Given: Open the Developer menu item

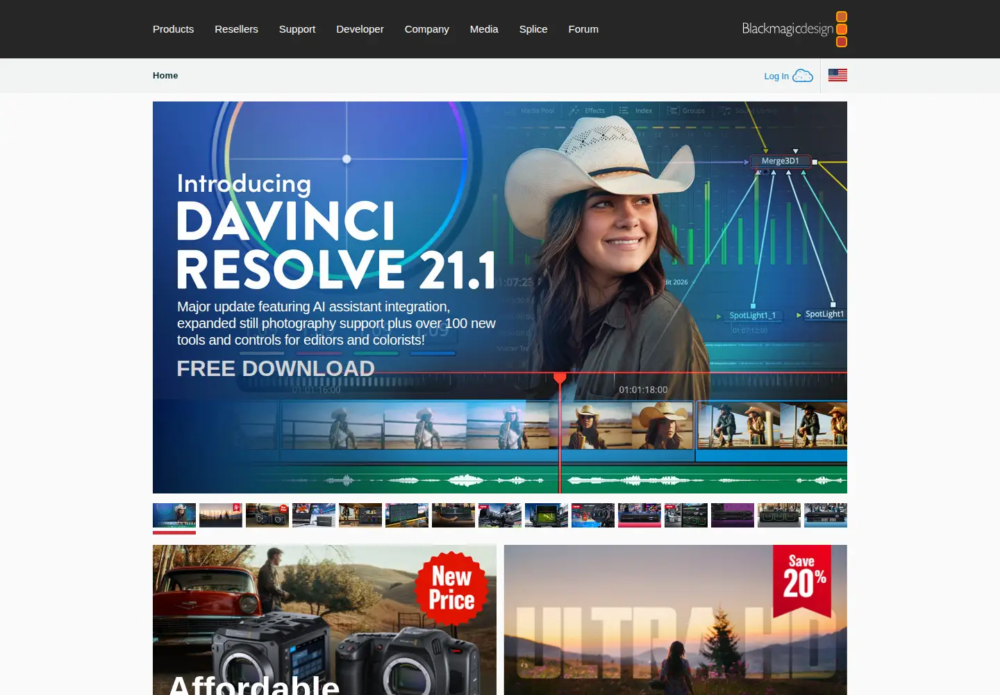Looking at the screenshot, I should [x=360, y=29].
